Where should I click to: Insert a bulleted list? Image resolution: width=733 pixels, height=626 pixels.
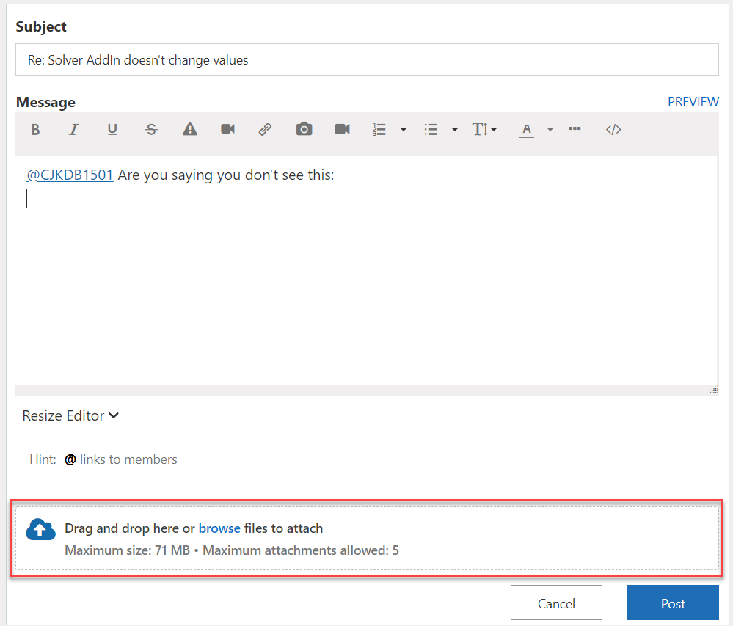click(431, 129)
